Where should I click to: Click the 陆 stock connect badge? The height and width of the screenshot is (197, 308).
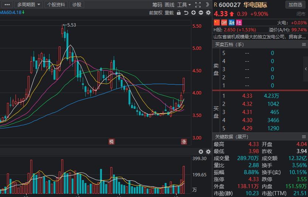tap(239, 23)
